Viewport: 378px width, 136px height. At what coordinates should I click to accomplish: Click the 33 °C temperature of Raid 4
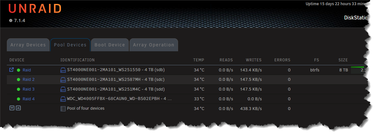coord(199,99)
